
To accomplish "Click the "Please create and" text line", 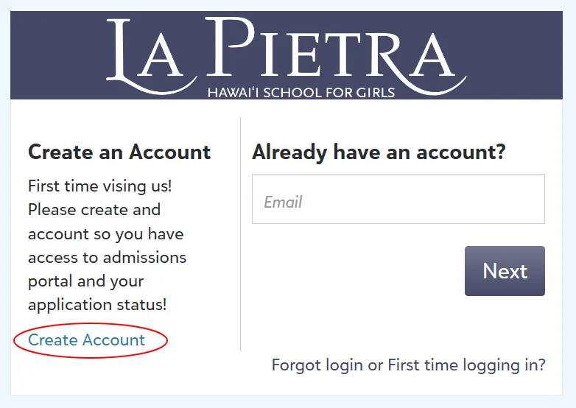I will 94,210.
